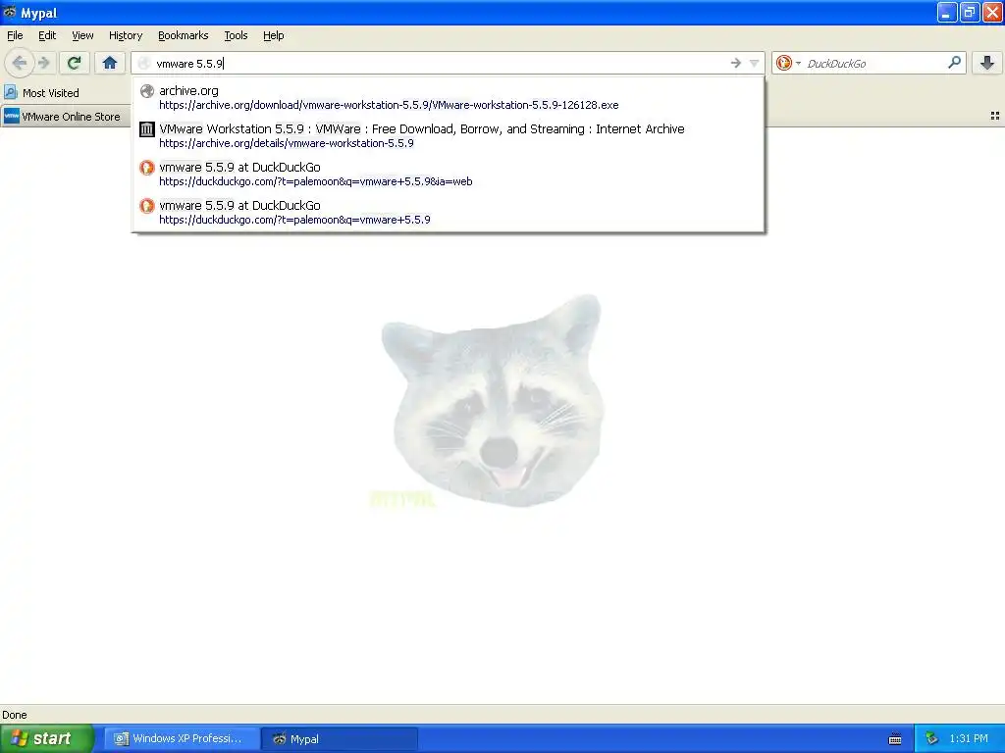
Task: Open the History menu
Action: [125, 36]
